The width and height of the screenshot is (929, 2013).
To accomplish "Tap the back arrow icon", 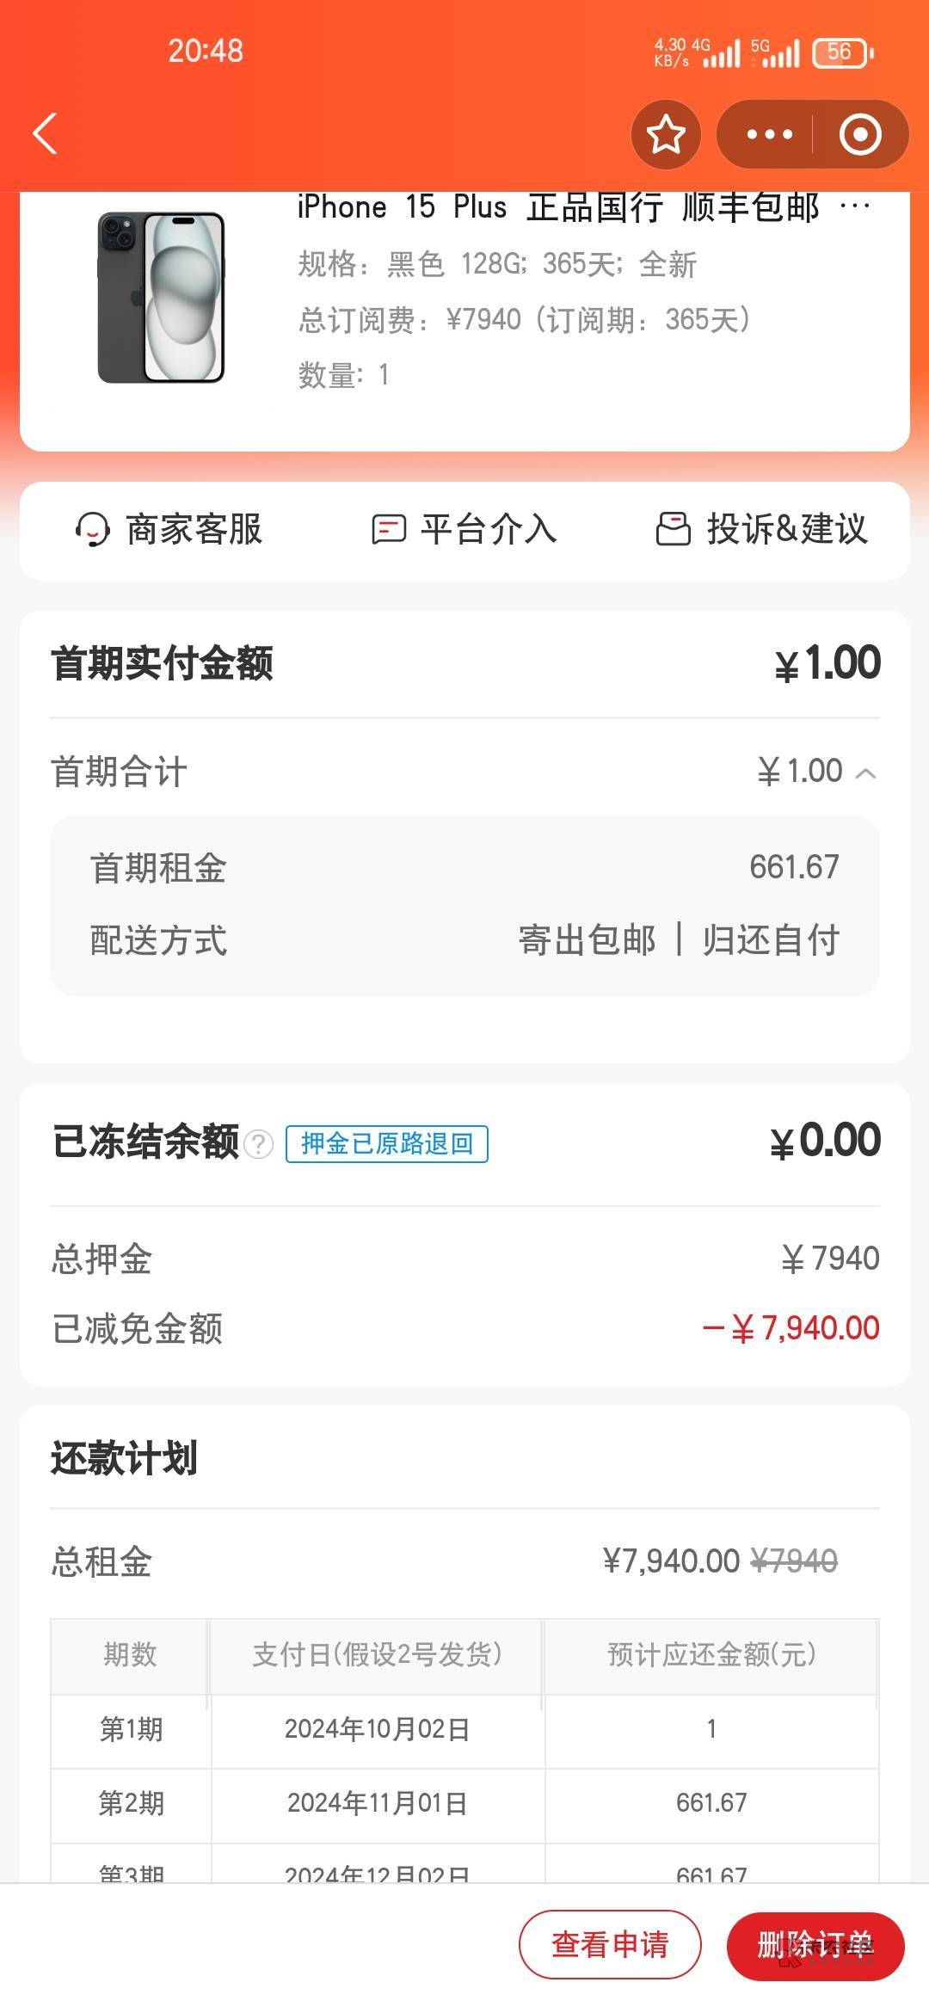I will pyautogui.click(x=45, y=134).
